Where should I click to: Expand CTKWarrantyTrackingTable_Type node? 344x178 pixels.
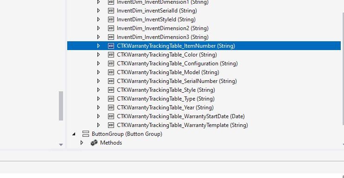[x=98, y=99]
